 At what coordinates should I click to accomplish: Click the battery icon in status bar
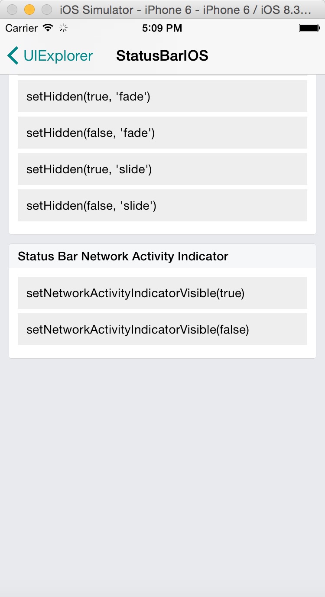[309, 28]
